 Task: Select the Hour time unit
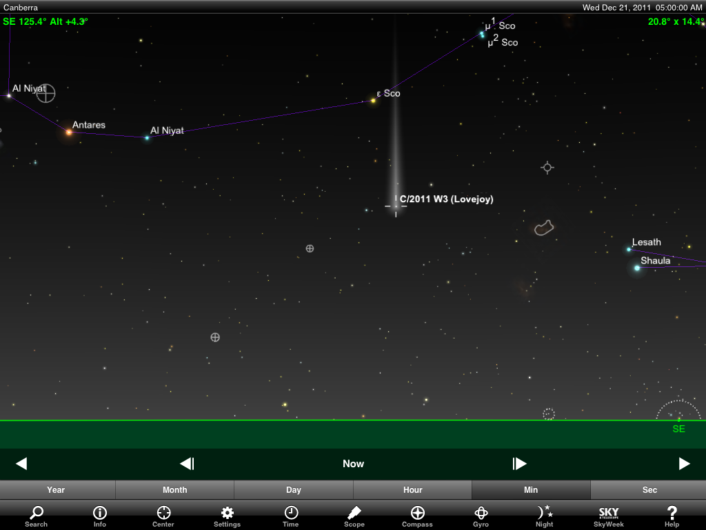tap(412, 490)
